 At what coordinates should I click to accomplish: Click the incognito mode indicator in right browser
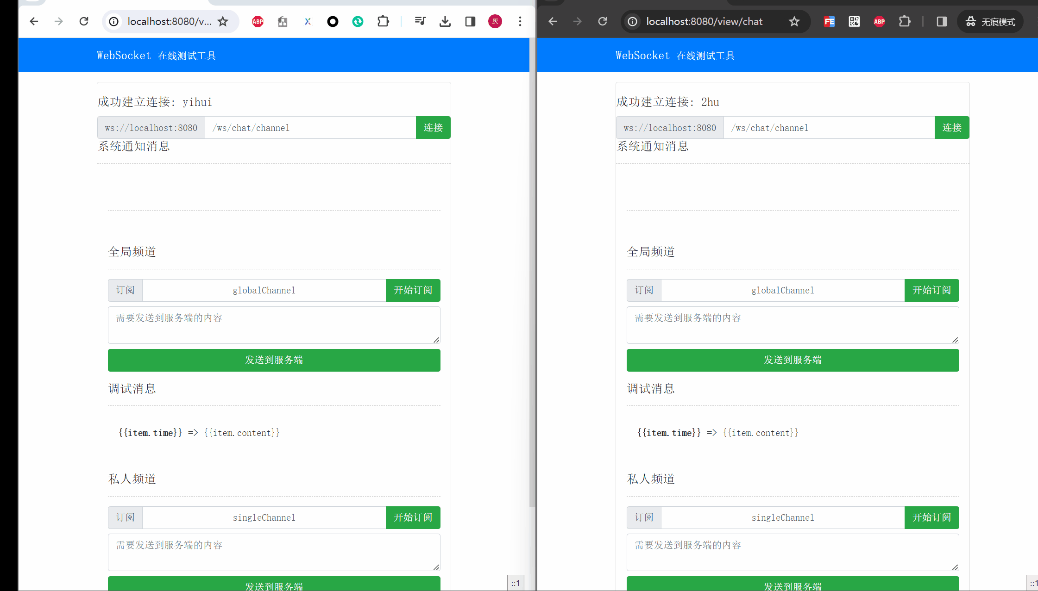pos(990,21)
